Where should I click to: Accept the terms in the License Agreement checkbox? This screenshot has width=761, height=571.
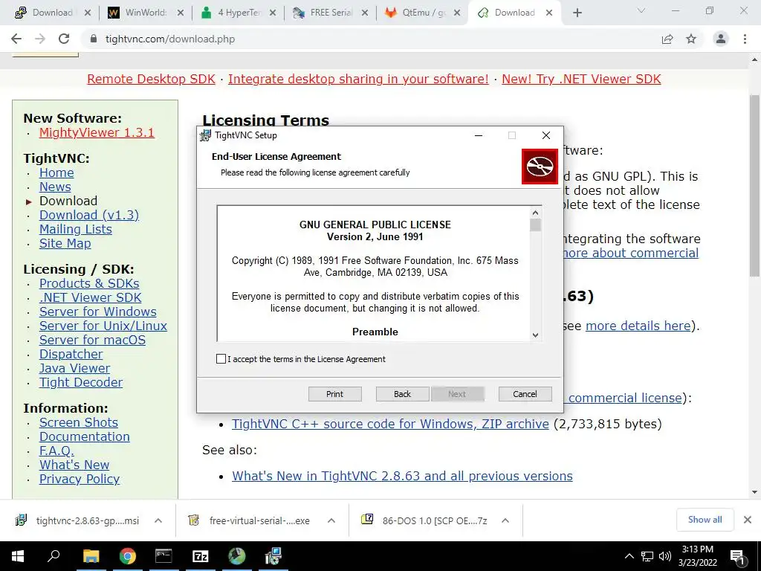point(221,359)
